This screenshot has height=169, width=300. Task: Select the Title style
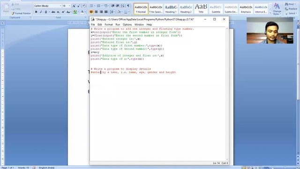[201, 8]
